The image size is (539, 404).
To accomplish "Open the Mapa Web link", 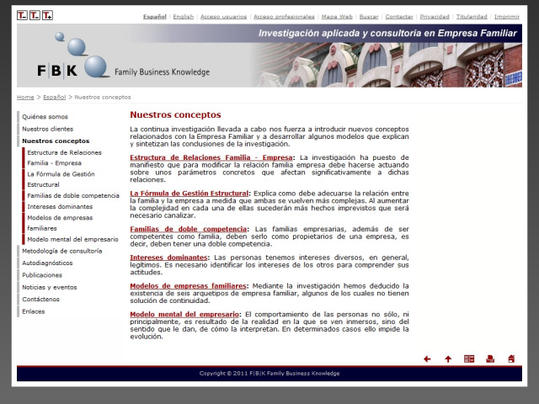I will tap(334, 16).
